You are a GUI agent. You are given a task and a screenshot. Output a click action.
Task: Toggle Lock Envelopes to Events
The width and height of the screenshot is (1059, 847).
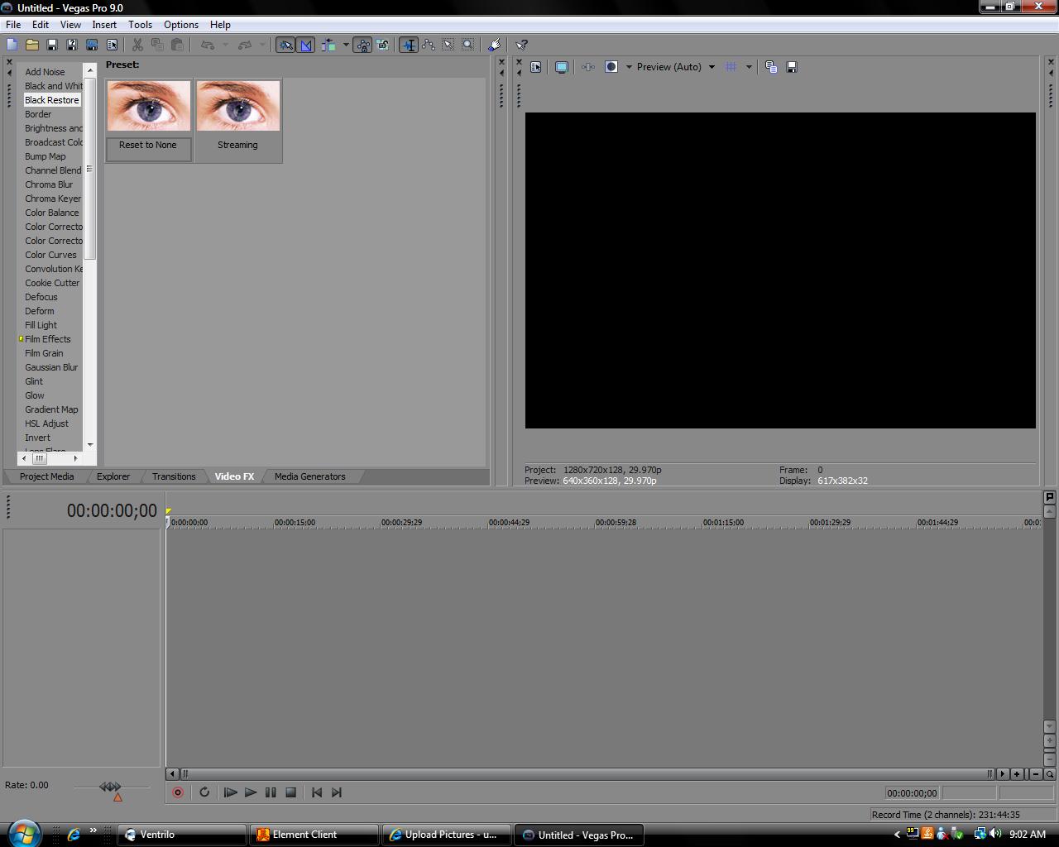(362, 45)
